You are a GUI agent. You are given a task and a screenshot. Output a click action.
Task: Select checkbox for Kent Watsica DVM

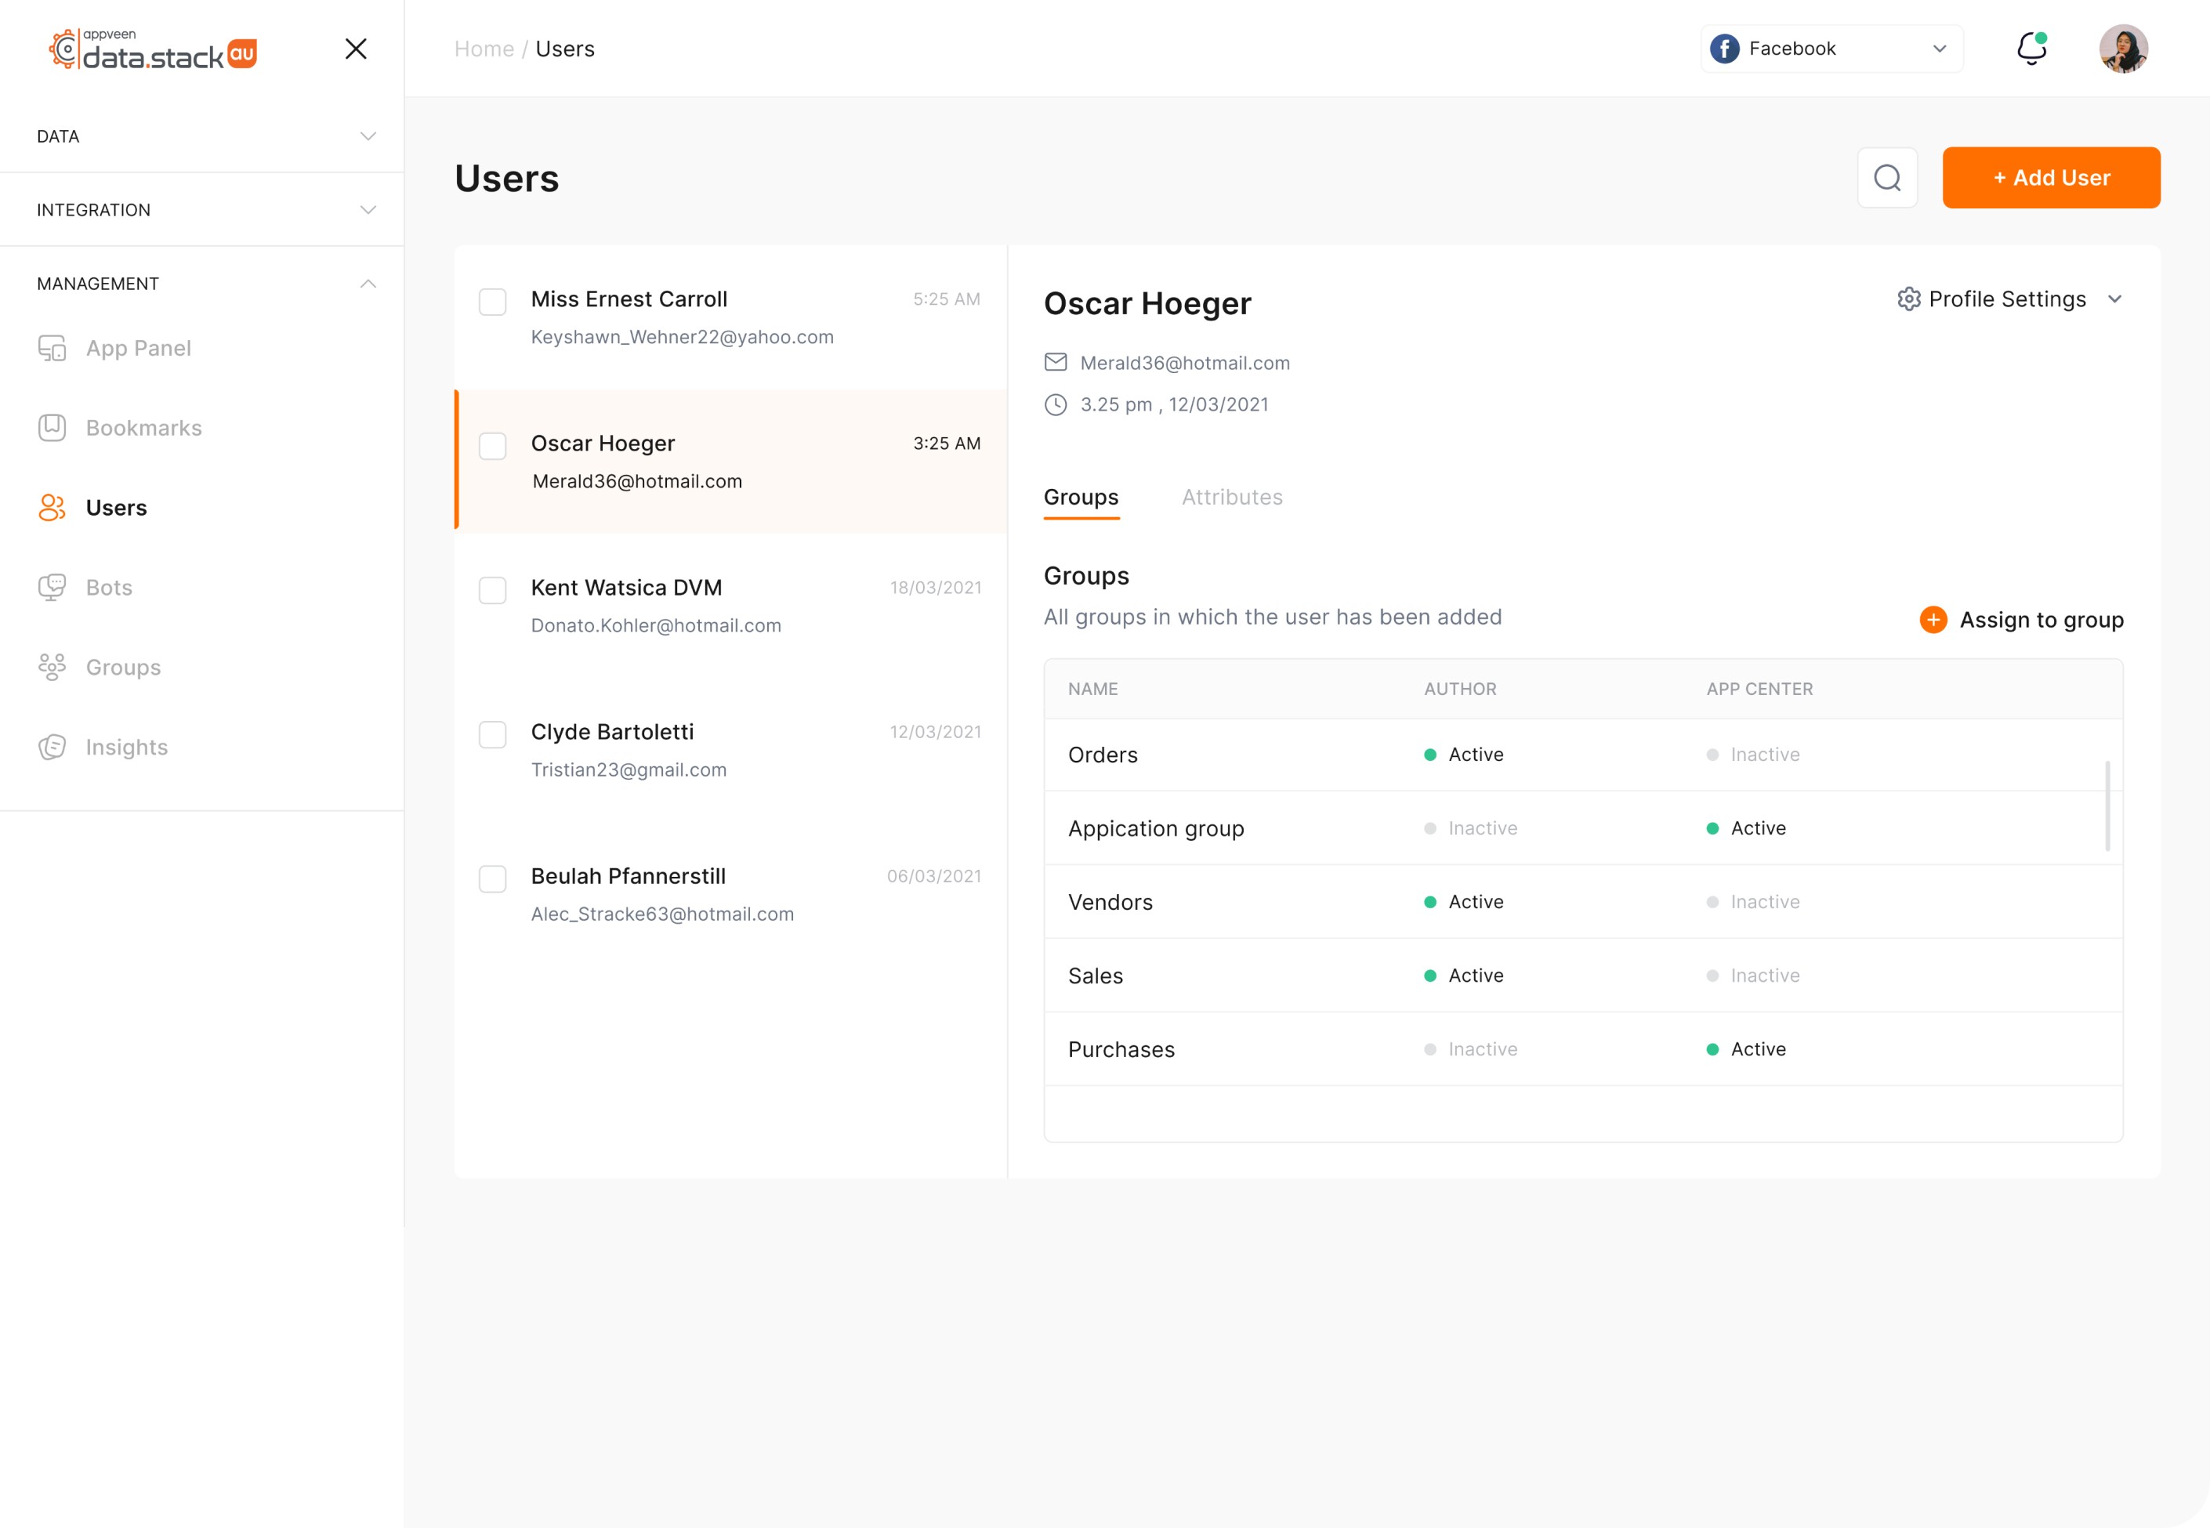[492, 591]
